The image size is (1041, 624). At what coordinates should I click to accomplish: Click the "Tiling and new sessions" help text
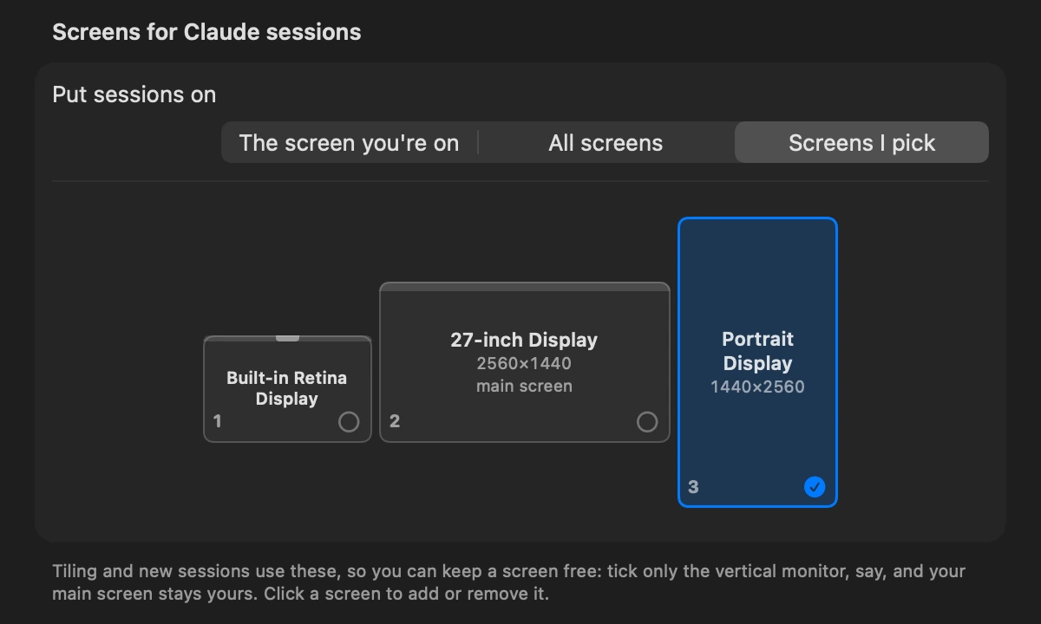coord(508,583)
